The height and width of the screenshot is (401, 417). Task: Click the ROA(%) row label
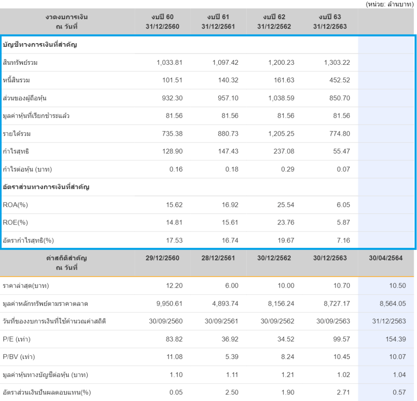tap(15, 205)
